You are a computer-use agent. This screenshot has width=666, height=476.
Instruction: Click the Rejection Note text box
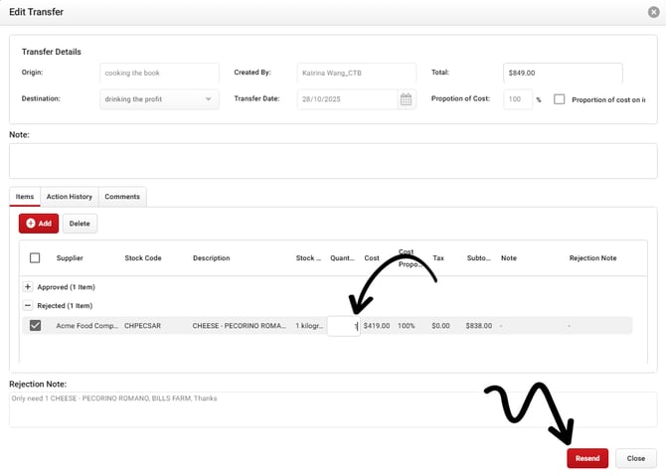332,408
